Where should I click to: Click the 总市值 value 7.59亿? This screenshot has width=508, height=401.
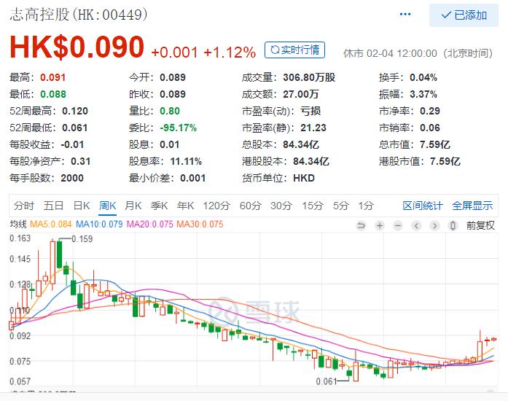pyautogui.click(x=435, y=144)
